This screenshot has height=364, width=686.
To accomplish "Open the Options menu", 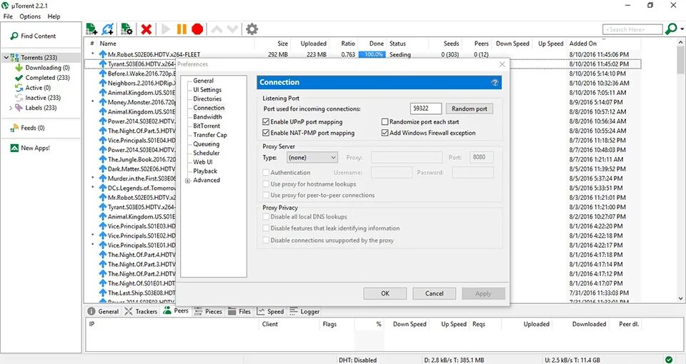I will [x=30, y=16].
